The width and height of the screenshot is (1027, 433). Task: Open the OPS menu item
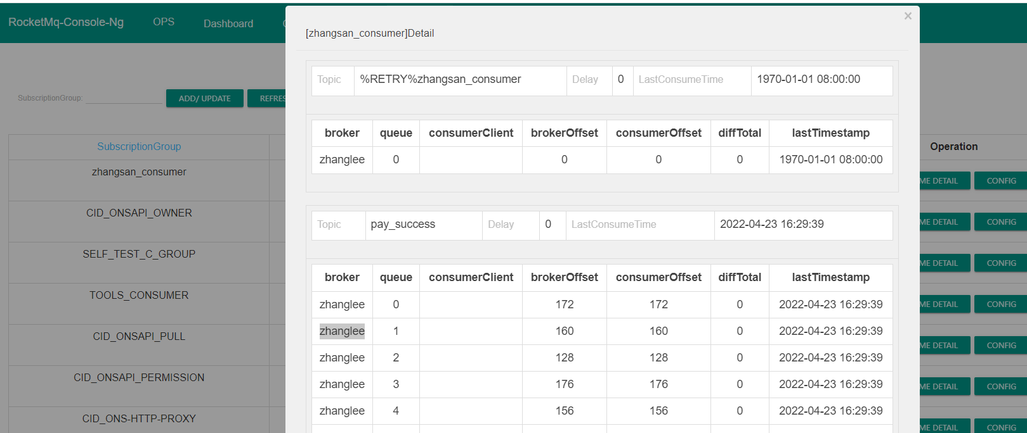point(164,22)
